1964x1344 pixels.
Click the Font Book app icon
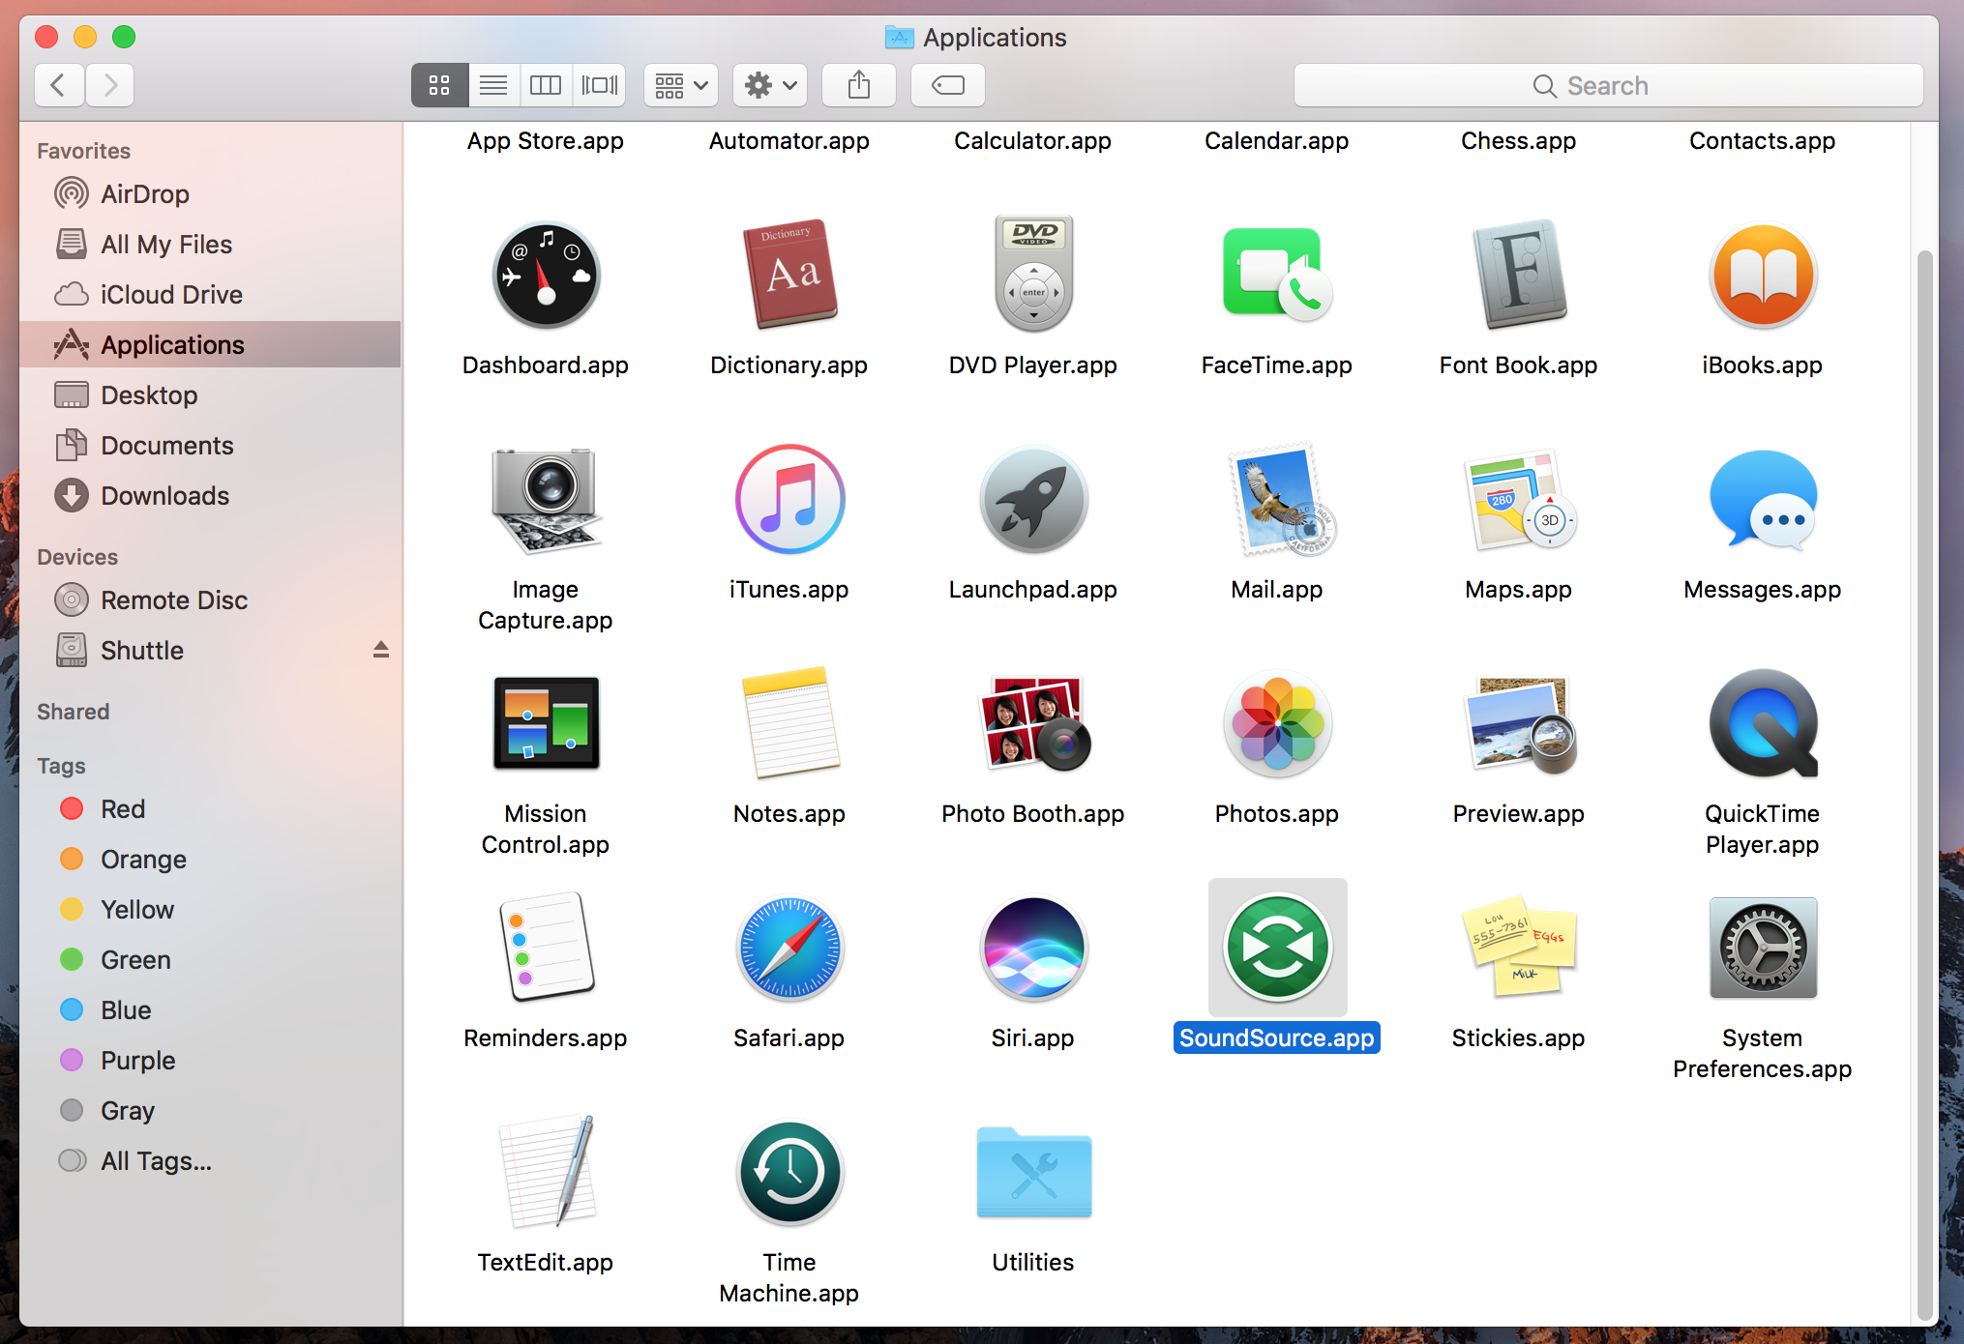[1519, 275]
